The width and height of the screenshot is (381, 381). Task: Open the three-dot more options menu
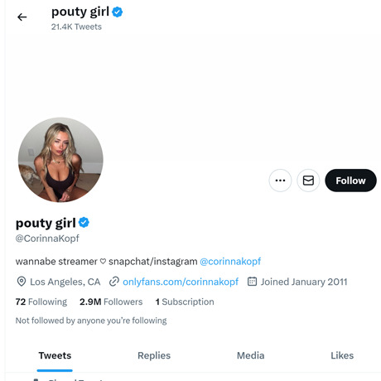pyautogui.click(x=280, y=181)
